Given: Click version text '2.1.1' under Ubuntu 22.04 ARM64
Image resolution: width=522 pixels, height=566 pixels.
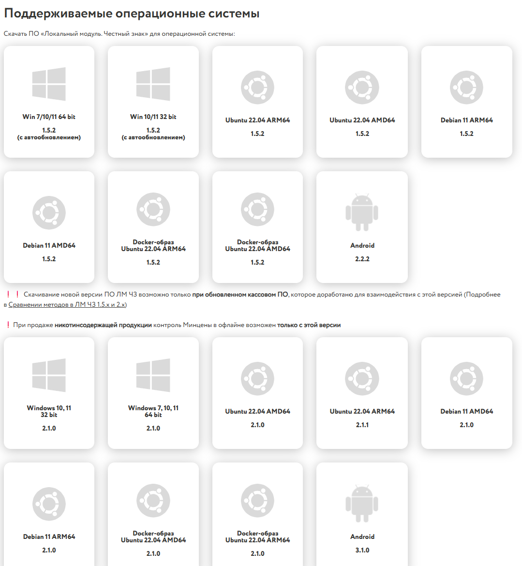Looking at the screenshot, I should pyautogui.click(x=362, y=425).
